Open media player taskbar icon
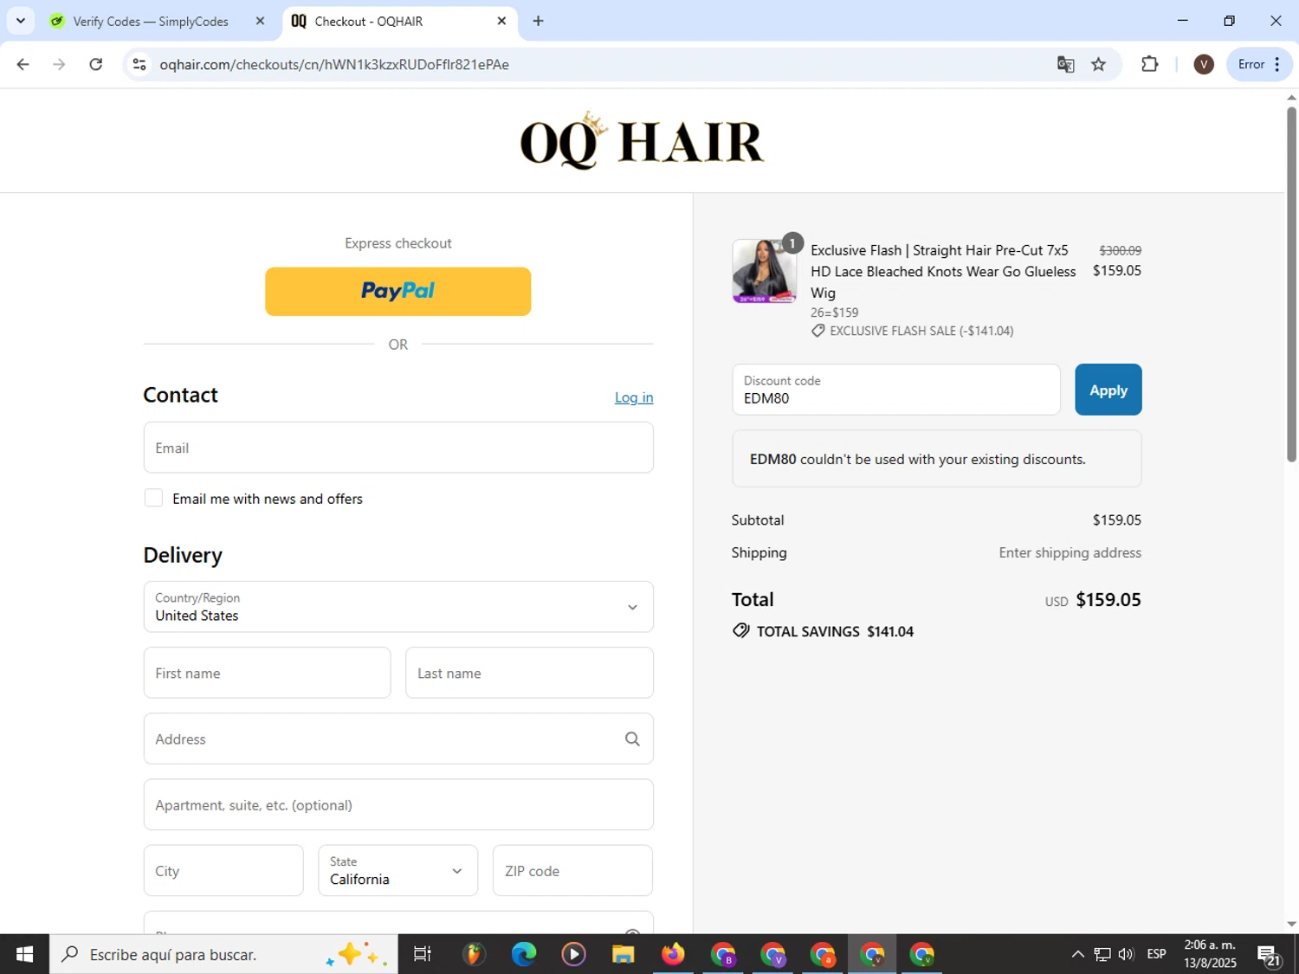Image resolution: width=1299 pixels, height=974 pixels. coord(573,954)
